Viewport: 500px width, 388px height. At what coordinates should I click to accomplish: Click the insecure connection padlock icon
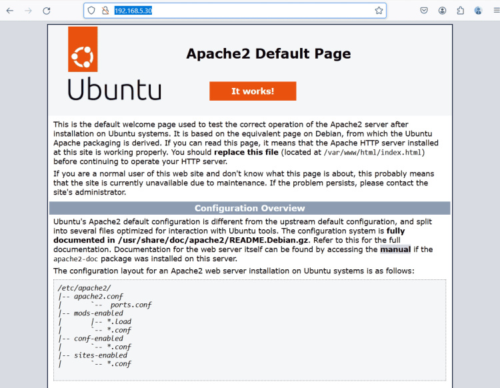click(105, 11)
